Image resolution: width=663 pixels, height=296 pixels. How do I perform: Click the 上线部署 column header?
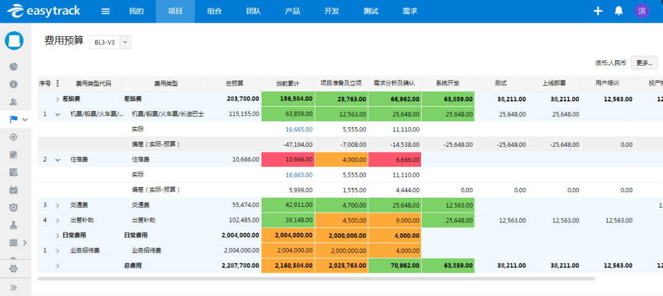(x=554, y=84)
